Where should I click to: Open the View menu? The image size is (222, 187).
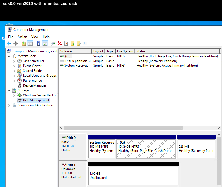[35, 37]
